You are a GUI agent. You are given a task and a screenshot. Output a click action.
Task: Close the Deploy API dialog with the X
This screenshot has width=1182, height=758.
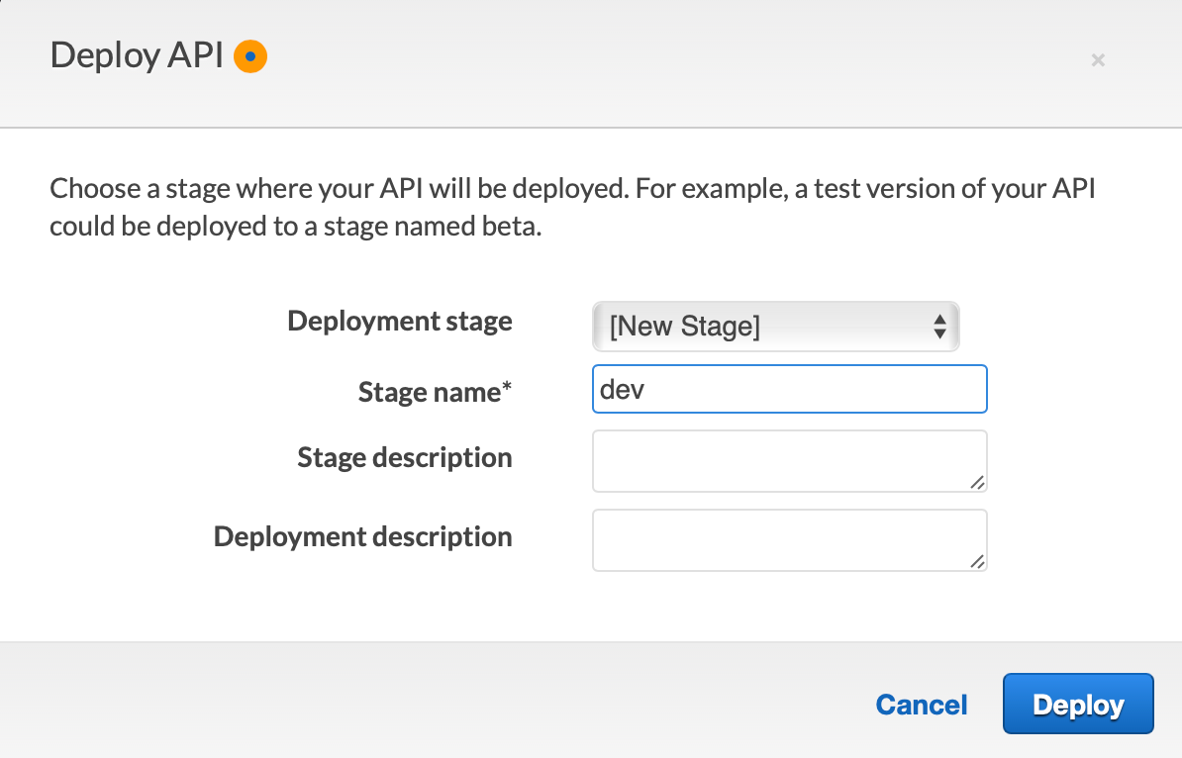[1097, 60]
